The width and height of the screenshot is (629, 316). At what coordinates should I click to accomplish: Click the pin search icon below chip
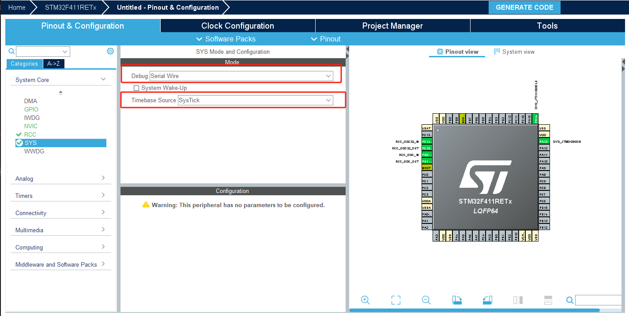coord(570,300)
